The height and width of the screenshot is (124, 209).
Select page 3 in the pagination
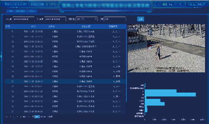tap(17, 117)
